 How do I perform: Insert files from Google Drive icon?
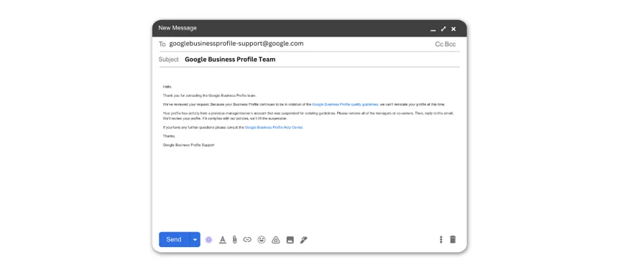(x=276, y=240)
